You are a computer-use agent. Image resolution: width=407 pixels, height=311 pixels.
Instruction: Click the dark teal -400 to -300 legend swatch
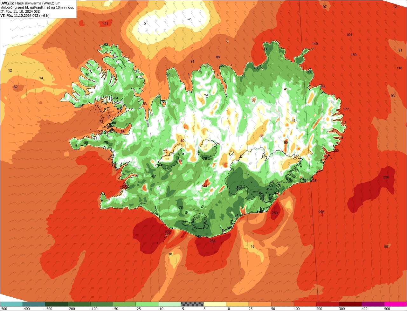pos(34,304)
